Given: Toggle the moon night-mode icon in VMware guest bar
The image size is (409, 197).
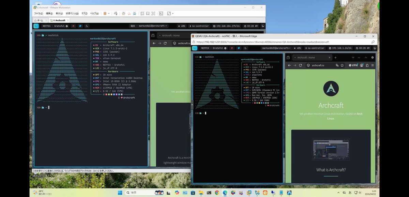Looking at the screenshot, I should click(x=87, y=26).
